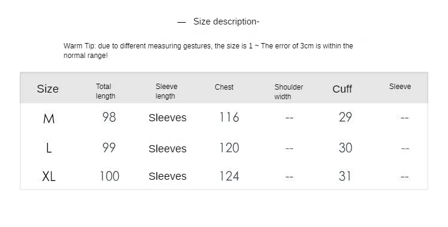The image size is (448, 227).
Task: Click the Size column header
Action: [48, 88]
